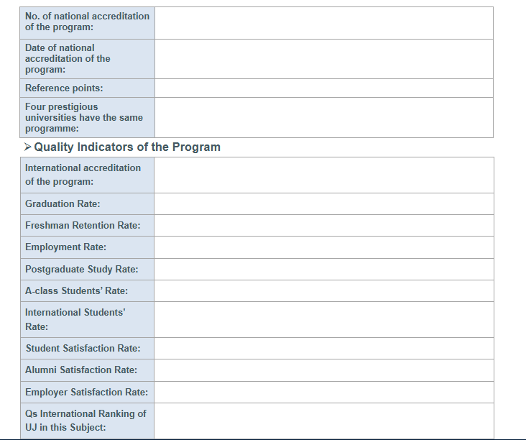Click the empty Qs International Ranking value cell

coord(323,421)
